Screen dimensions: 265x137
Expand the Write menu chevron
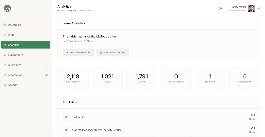point(47,35)
